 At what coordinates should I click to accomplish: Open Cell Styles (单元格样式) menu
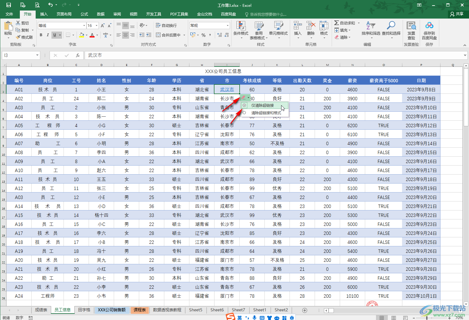pos(278,30)
